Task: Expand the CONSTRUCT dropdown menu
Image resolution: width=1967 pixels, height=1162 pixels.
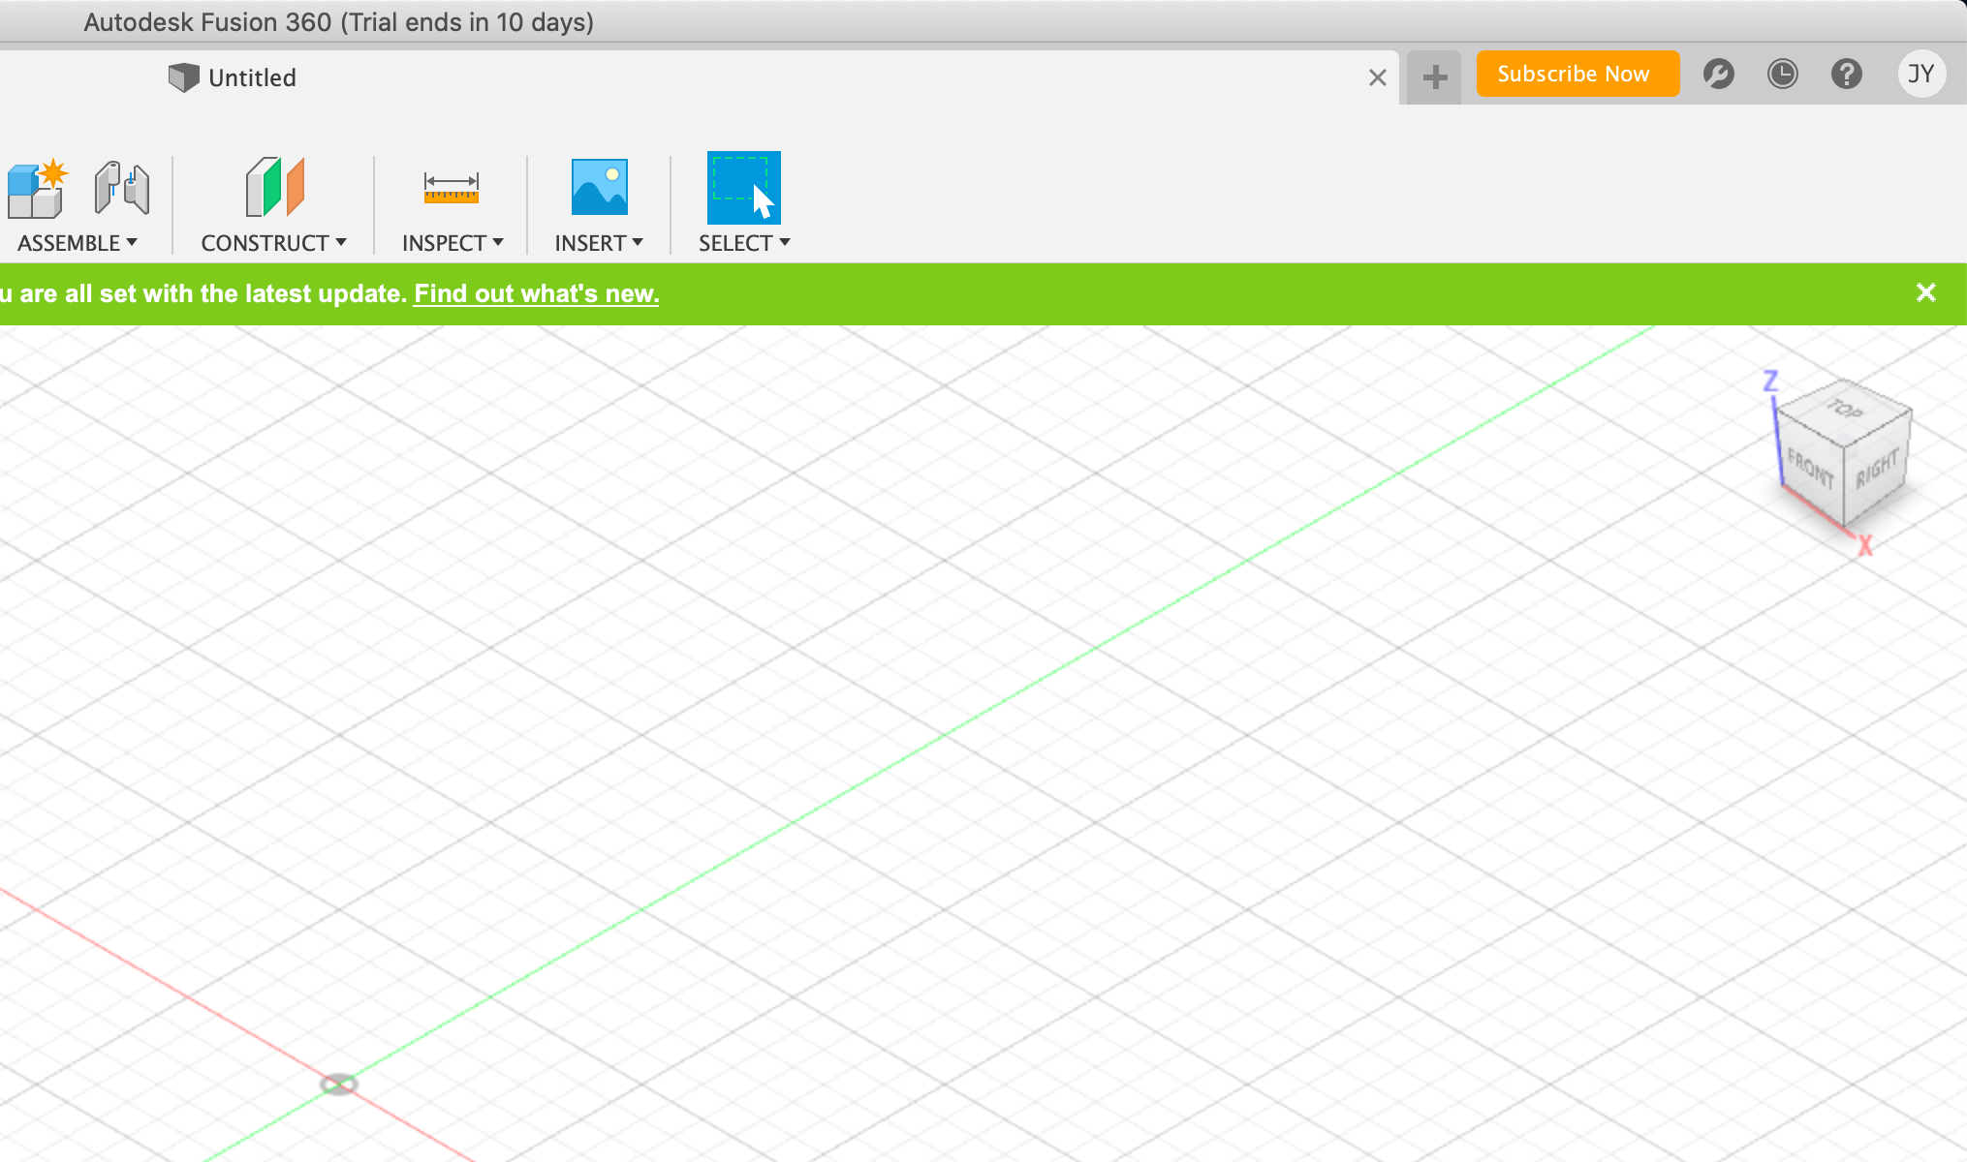Action: point(273,243)
